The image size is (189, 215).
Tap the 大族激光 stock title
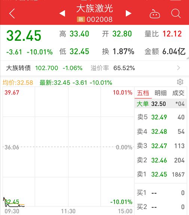pyautogui.click(x=95, y=9)
